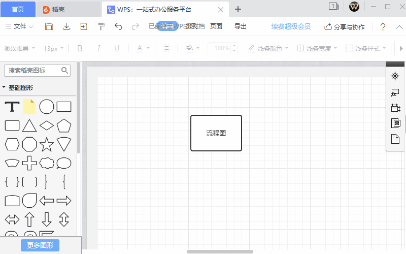Click the horizontal canvas scrollbar
Screen dimensions: 406x254
(x=220, y=251)
